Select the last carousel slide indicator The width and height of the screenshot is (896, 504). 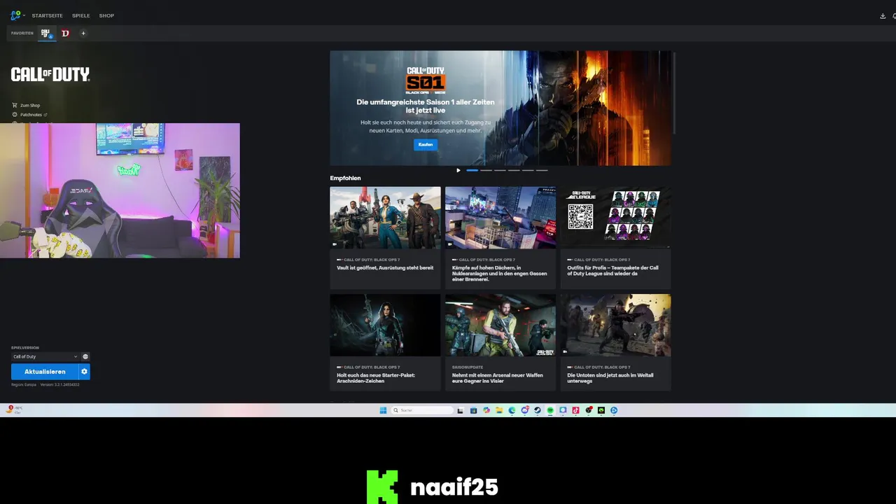(542, 170)
